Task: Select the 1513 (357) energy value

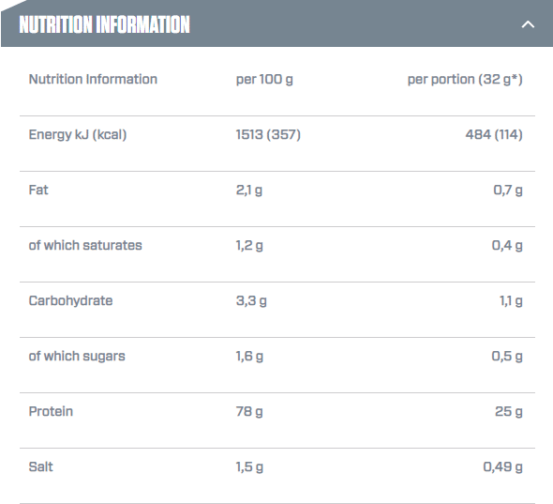Action: [x=268, y=134]
